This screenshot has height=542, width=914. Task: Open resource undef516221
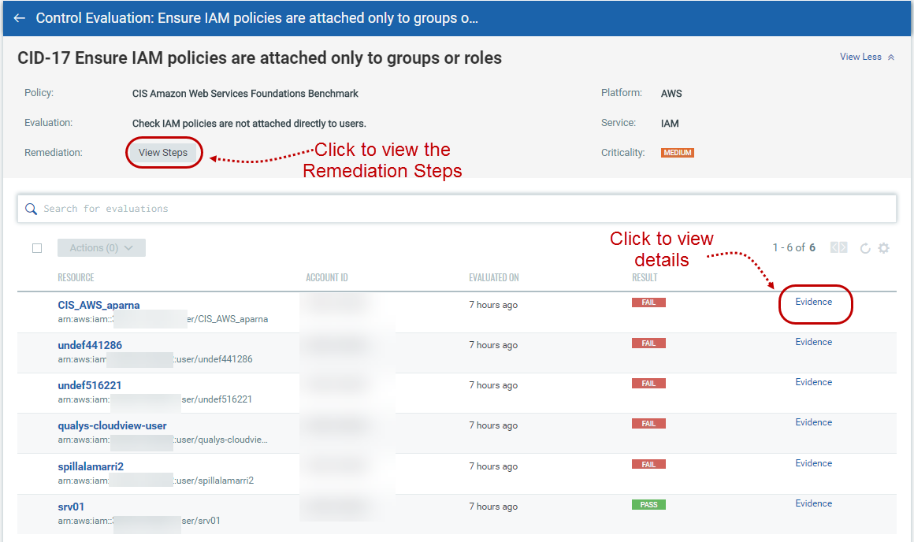(x=90, y=385)
